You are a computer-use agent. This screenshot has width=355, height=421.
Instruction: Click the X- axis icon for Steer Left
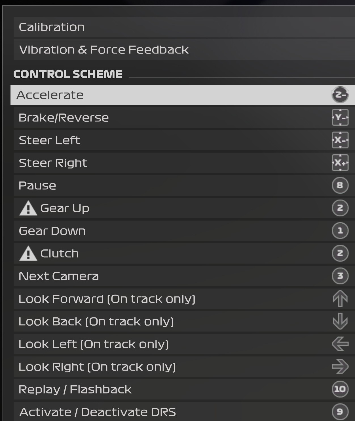(x=340, y=140)
